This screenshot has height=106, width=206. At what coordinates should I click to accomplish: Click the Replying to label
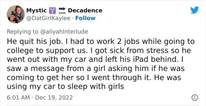pyautogui.click(x=23, y=32)
